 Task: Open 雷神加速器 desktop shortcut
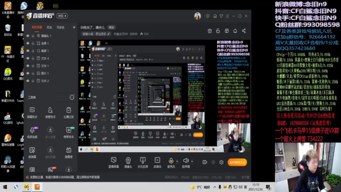(x=8, y=140)
